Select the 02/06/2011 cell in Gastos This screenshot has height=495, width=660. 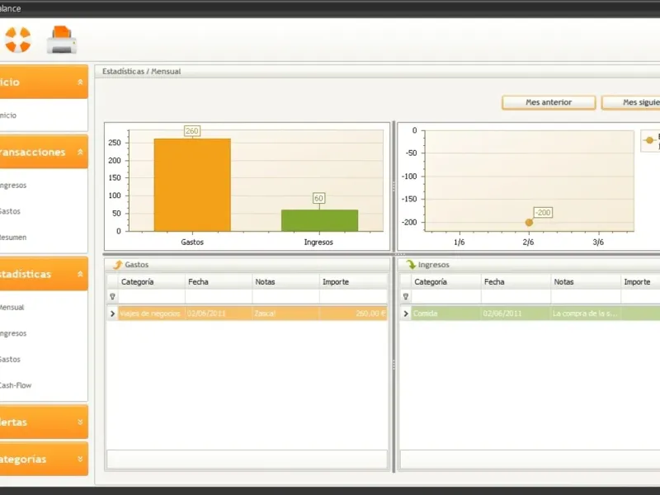coord(219,313)
